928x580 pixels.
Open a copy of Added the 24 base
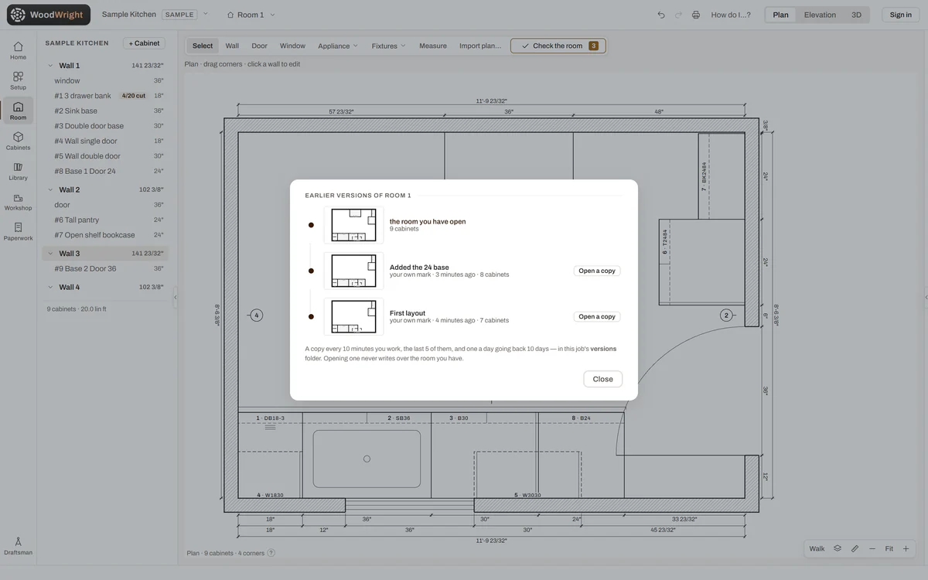[597, 271]
